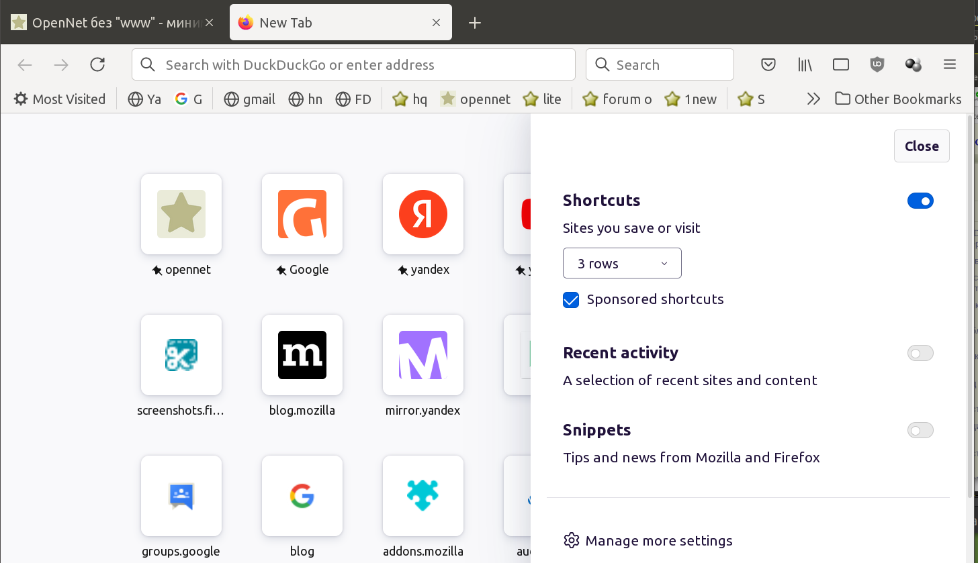
Task: Click the Recent activity heading text
Action: point(621,353)
